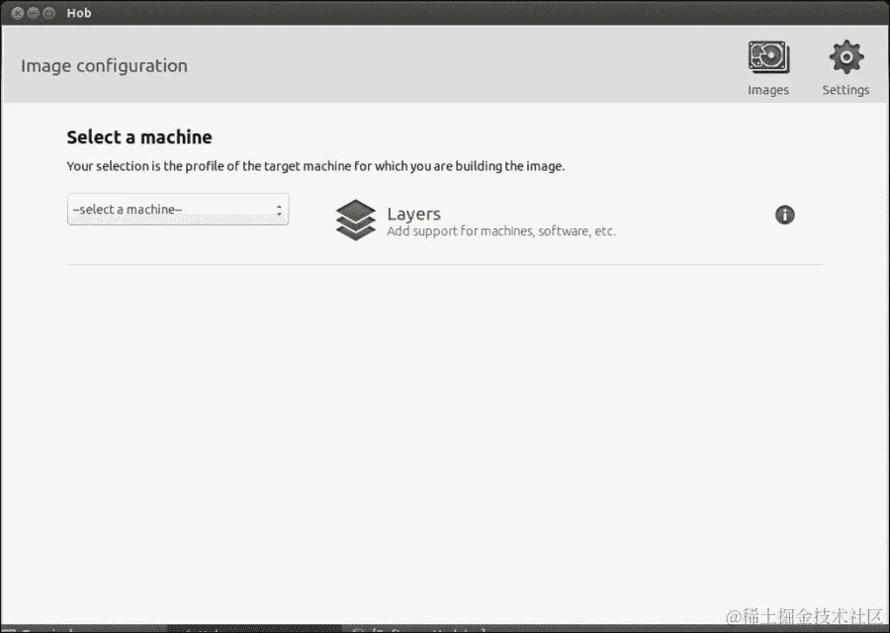Click the Hob window title

tap(79, 13)
